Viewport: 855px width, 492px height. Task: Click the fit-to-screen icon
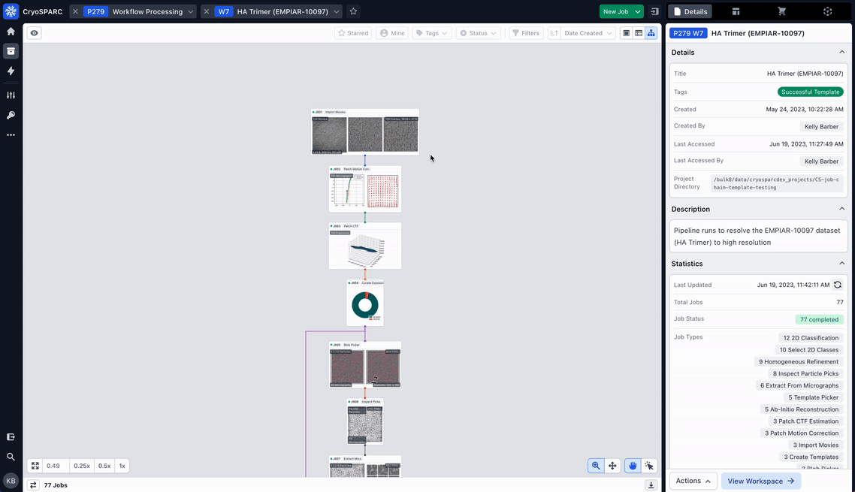click(x=35, y=466)
